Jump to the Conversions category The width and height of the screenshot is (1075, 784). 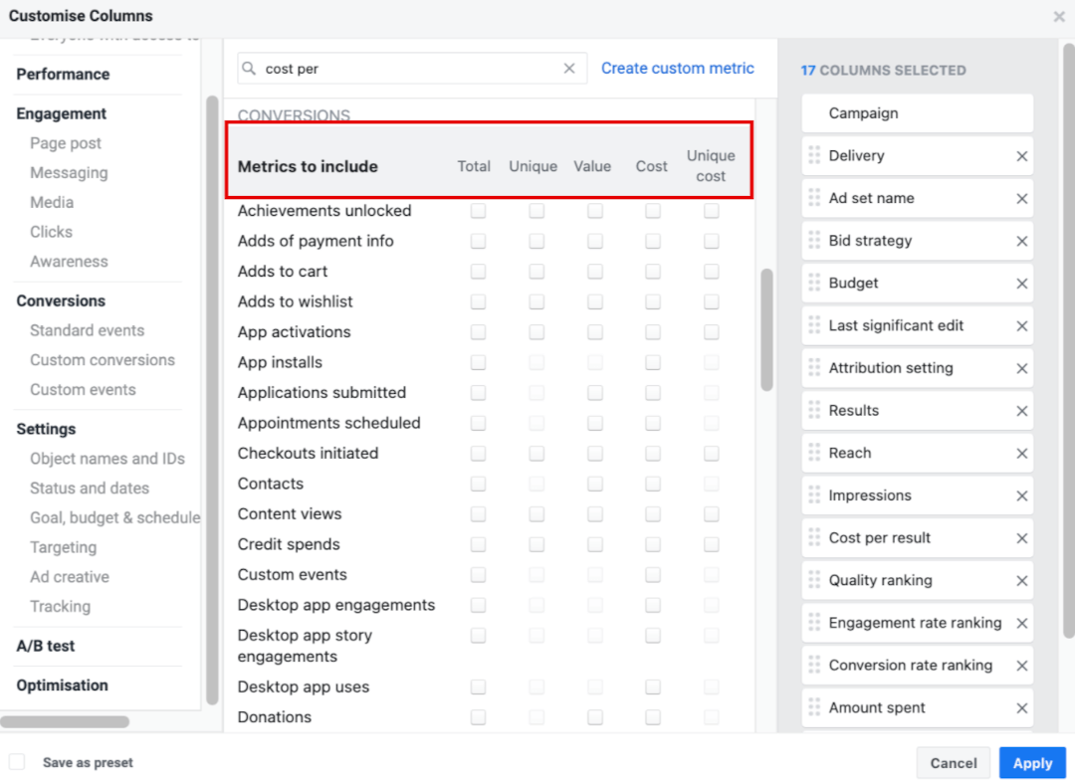point(61,300)
